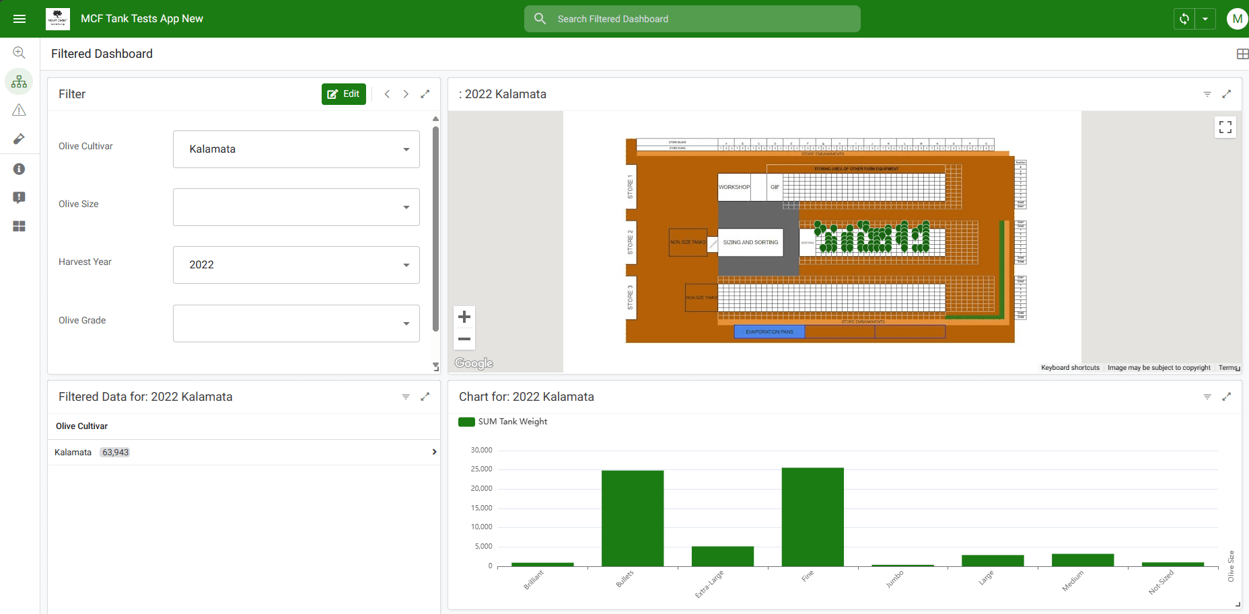Click the Search Filtered Dashboard field
Viewport: 1249px width, 614px height.
coord(692,19)
